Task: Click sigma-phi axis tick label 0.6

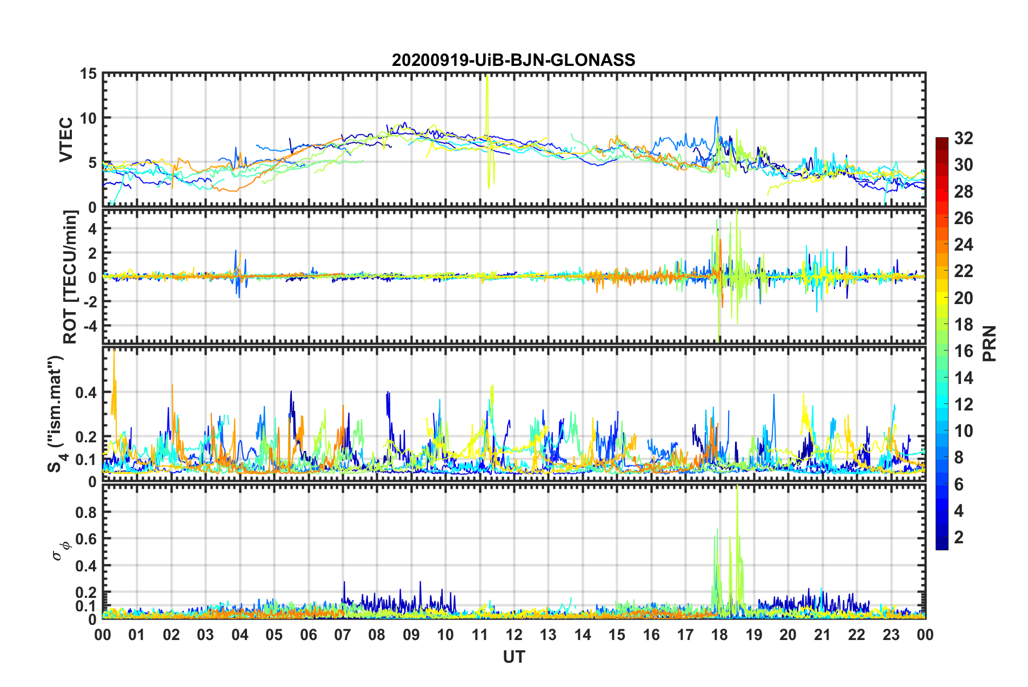Action: [86, 538]
